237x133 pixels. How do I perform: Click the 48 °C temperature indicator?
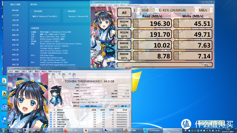[x=124, y=106]
